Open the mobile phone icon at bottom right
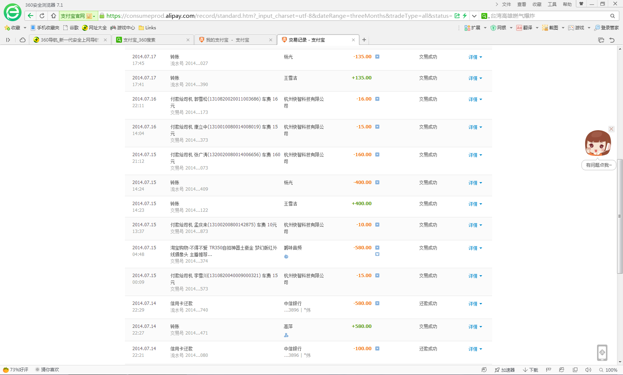 [x=602, y=352]
